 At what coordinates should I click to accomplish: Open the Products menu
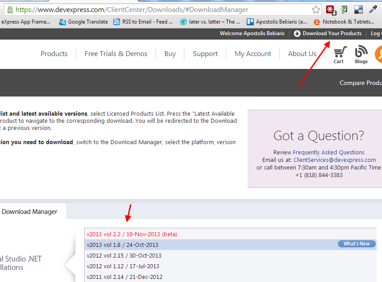point(54,53)
